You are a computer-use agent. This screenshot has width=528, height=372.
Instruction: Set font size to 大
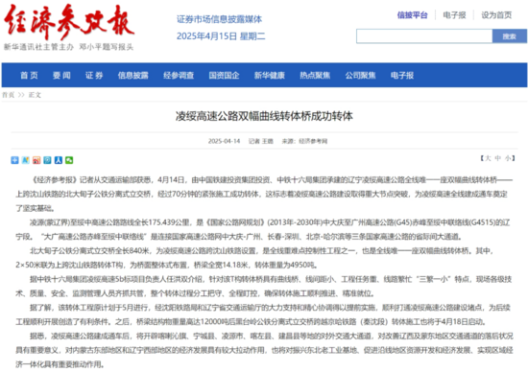coord(488,158)
